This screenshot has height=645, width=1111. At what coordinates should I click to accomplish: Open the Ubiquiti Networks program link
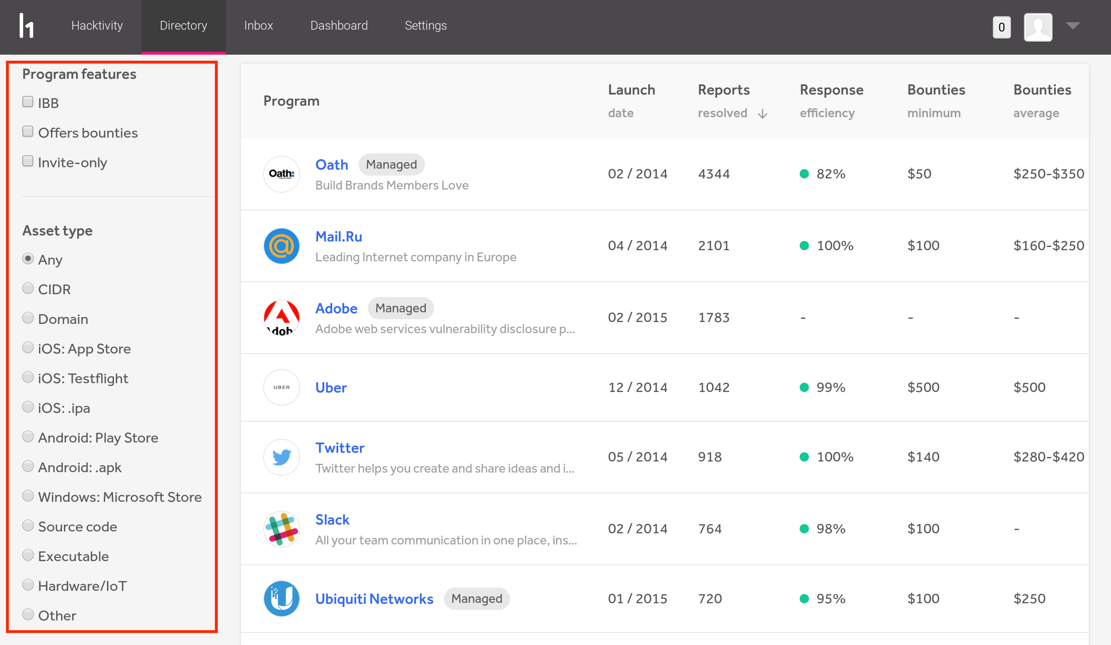pos(374,599)
